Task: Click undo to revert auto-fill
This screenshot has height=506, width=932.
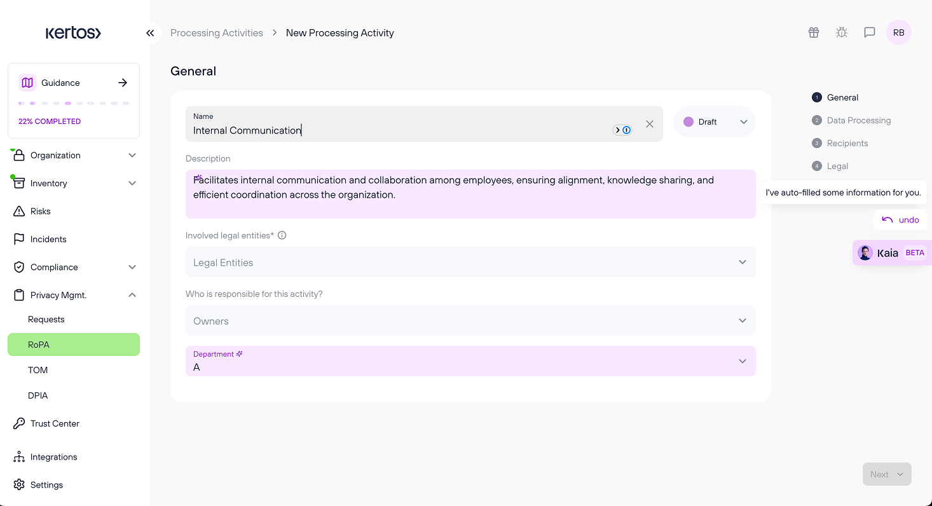Action: 900,220
